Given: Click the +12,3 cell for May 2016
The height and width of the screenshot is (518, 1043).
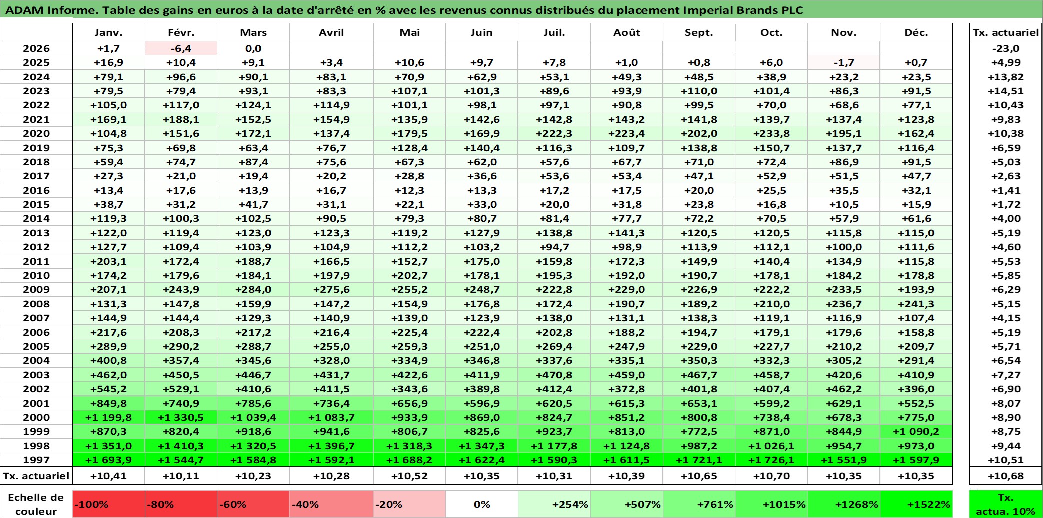Looking at the screenshot, I should click(x=409, y=190).
